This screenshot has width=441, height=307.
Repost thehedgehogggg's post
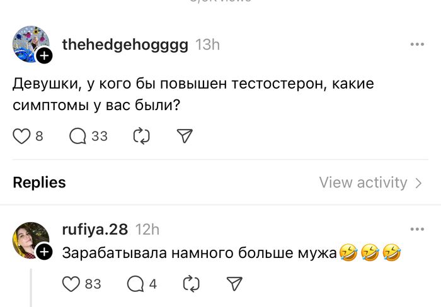click(141, 136)
